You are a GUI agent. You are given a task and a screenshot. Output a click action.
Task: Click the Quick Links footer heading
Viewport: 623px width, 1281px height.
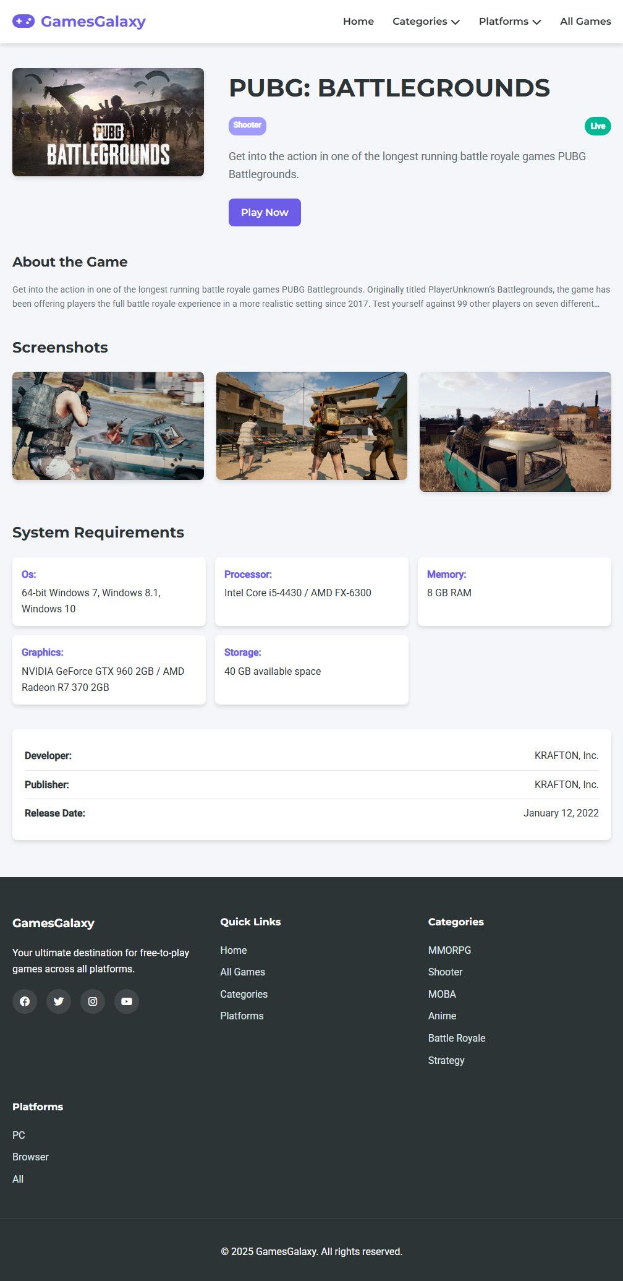point(250,922)
